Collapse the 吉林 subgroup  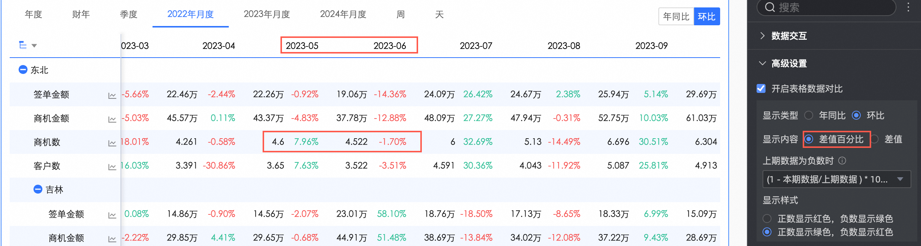pos(38,189)
